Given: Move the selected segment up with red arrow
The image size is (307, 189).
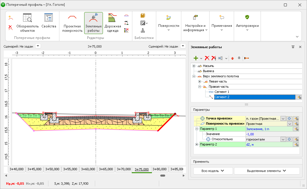Looking at the screenshot, I should [x=233, y=58].
